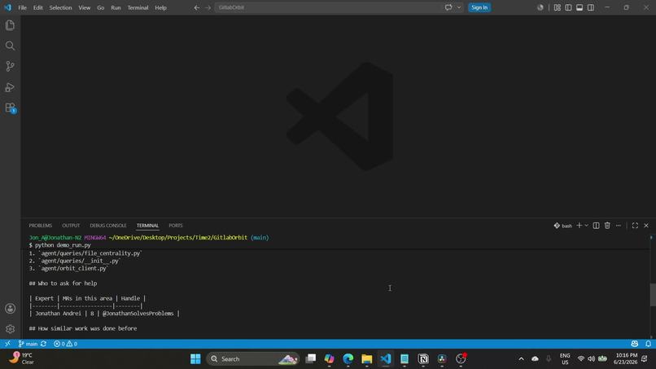Synchronize changes in status bar
Viewport: 656px width, 369px height.
[x=43, y=344]
